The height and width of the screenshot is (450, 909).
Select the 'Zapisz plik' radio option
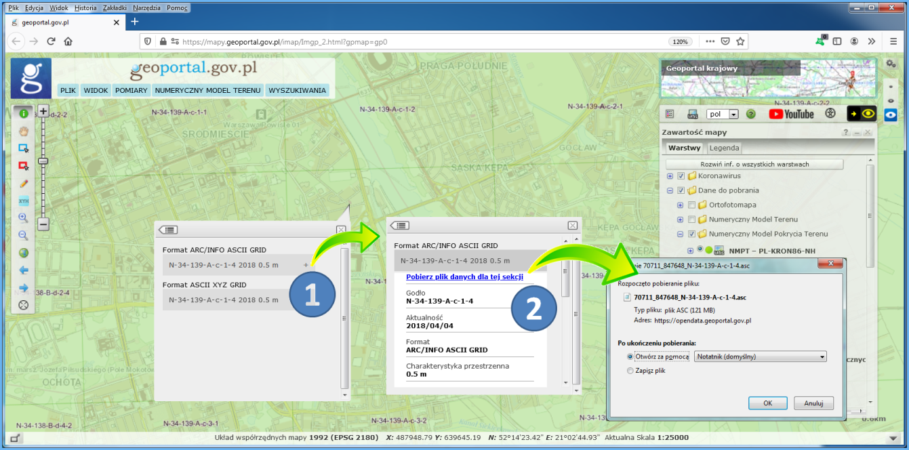tap(630, 371)
